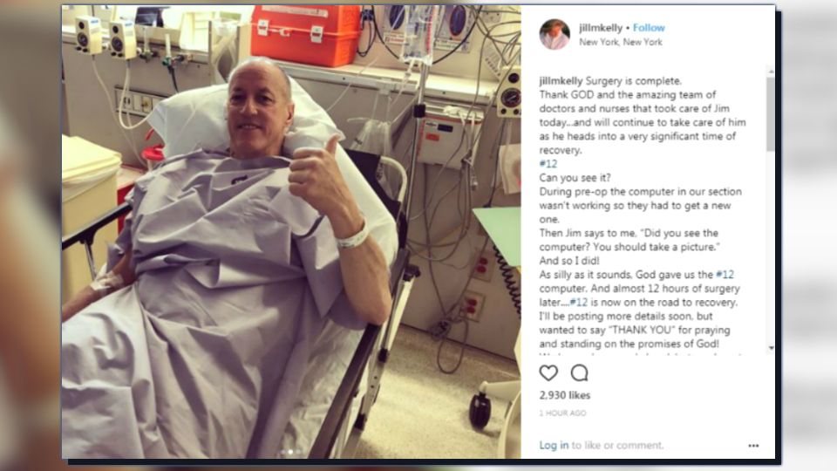The width and height of the screenshot is (837, 471).
Task: Click the Log in link
Action: coord(554,446)
